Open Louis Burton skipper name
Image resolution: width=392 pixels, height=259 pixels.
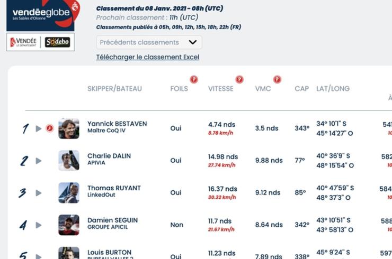point(109,252)
